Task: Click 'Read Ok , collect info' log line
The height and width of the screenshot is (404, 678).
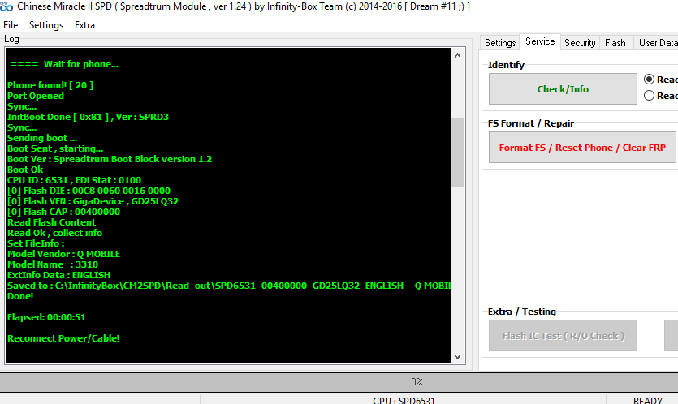Action: 54,233
